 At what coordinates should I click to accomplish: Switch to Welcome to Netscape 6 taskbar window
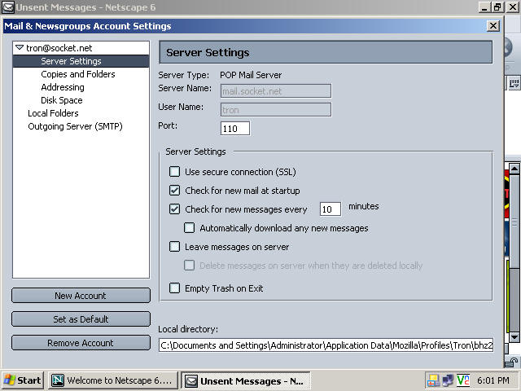114,380
